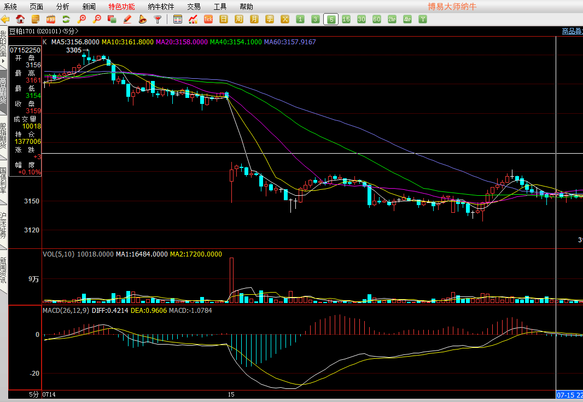
Task: Open the 分析 menu
Action: click(63, 7)
